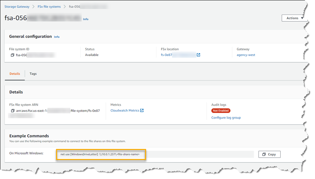This screenshot has width=315, height=179.
Task: Click Info link beside fsa-056 title
Action: [x=86, y=19]
